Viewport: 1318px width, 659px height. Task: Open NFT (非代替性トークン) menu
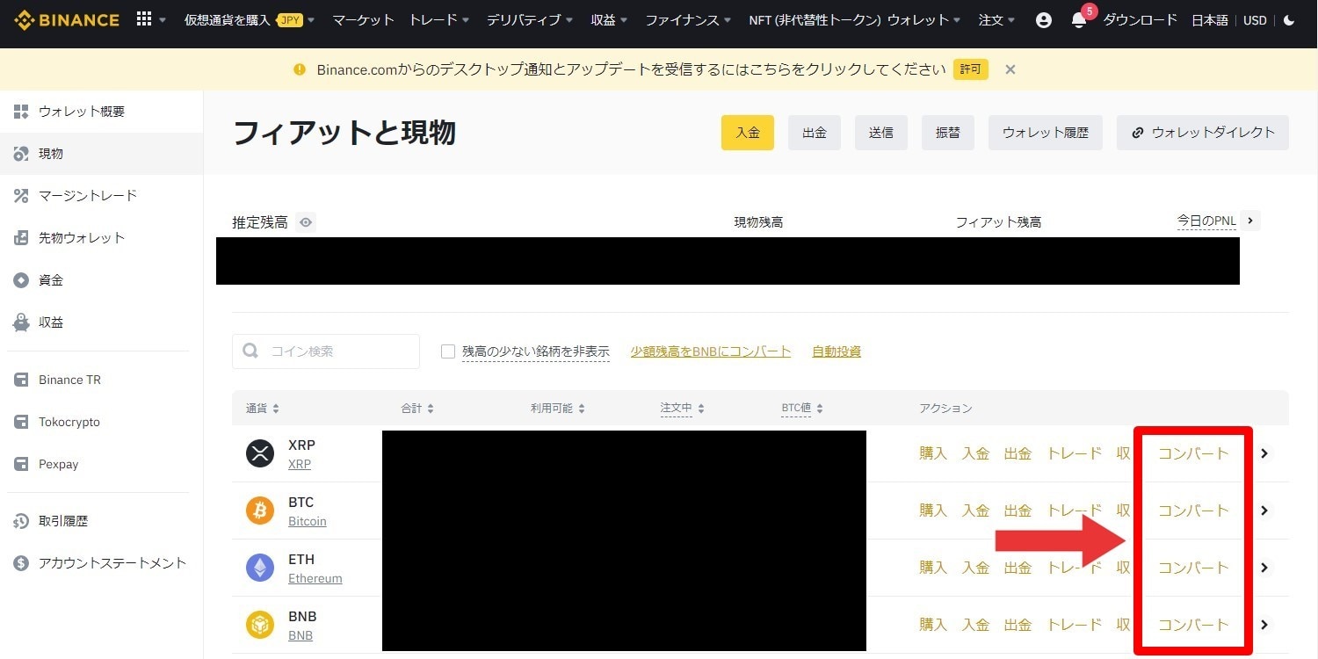click(x=815, y=19)
